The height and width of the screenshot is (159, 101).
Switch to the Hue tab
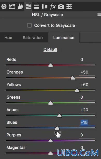click(x=8, y=38)
